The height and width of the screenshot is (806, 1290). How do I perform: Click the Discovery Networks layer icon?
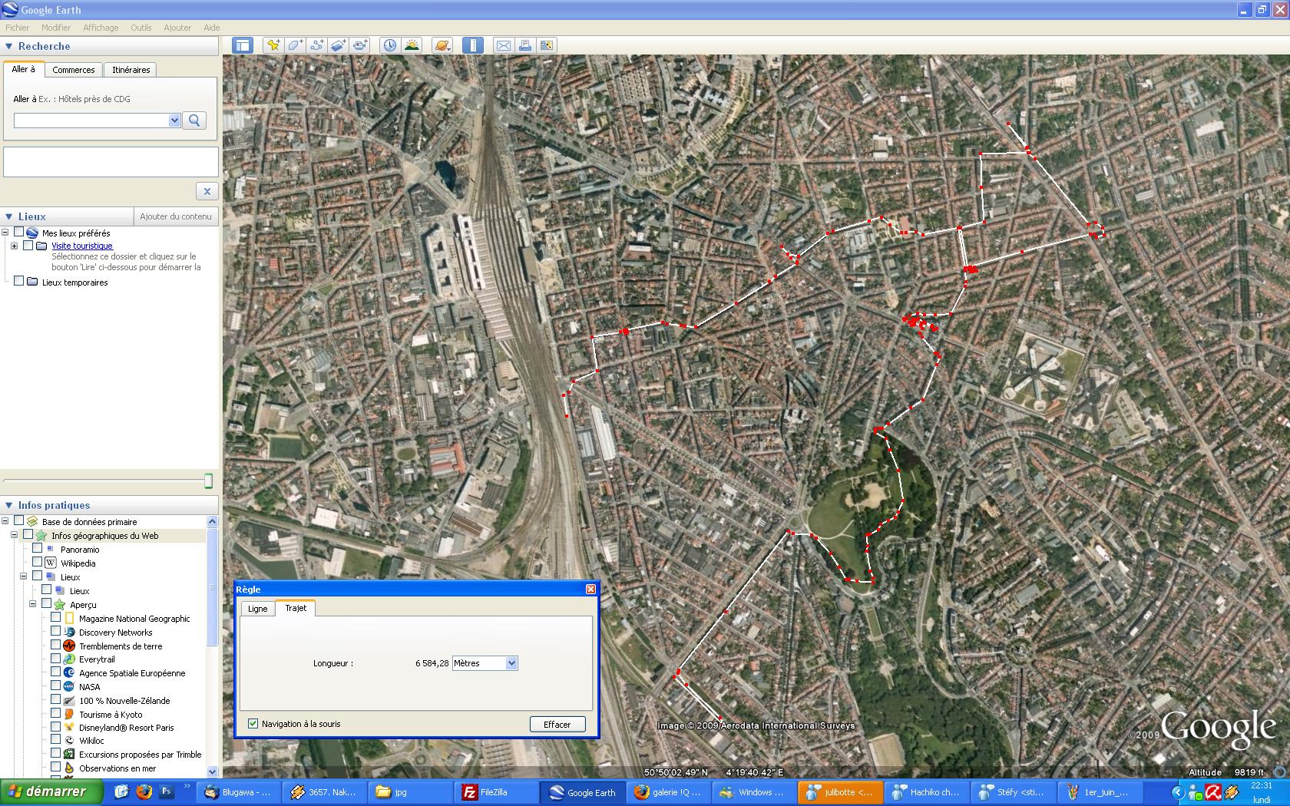coord(68,632)
